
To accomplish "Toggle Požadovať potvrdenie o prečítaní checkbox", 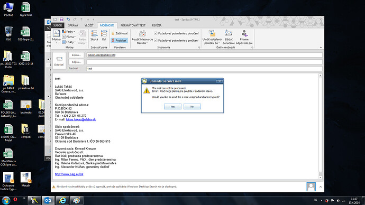I will [156, 40].
